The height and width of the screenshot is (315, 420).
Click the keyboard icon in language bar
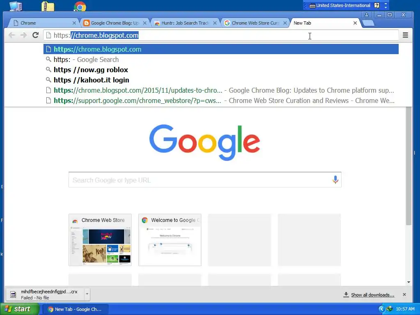312,6
